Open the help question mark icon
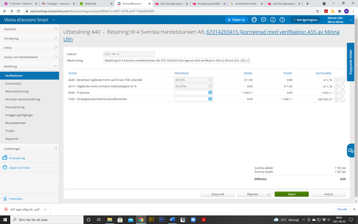The image size is (358, 224). point(282,20)
